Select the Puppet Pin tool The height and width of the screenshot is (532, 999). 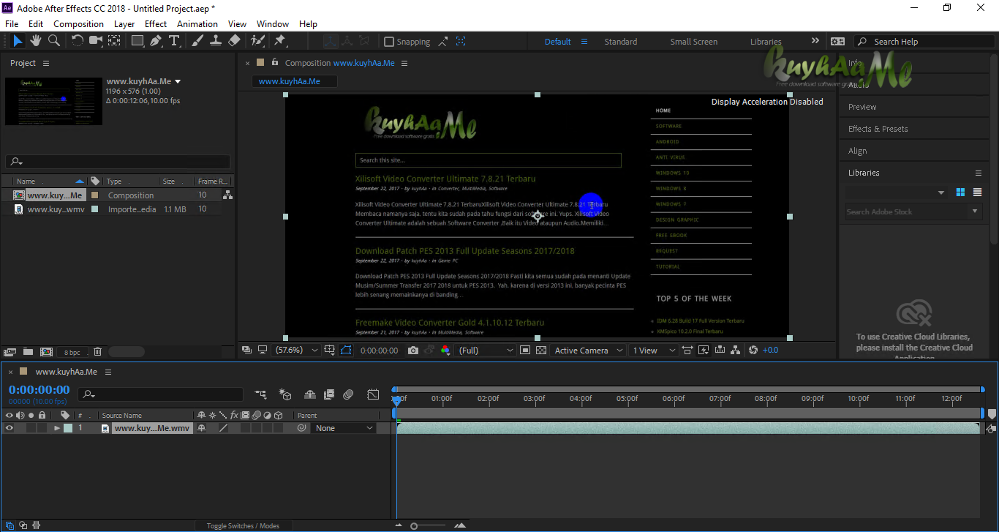pyautogui.click(x=279, y=41)
